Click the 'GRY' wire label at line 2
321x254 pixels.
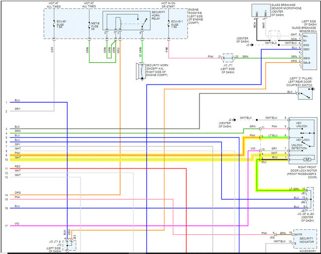17,109
